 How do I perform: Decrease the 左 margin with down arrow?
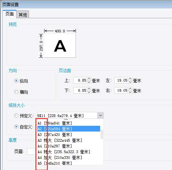coord(130,82)
